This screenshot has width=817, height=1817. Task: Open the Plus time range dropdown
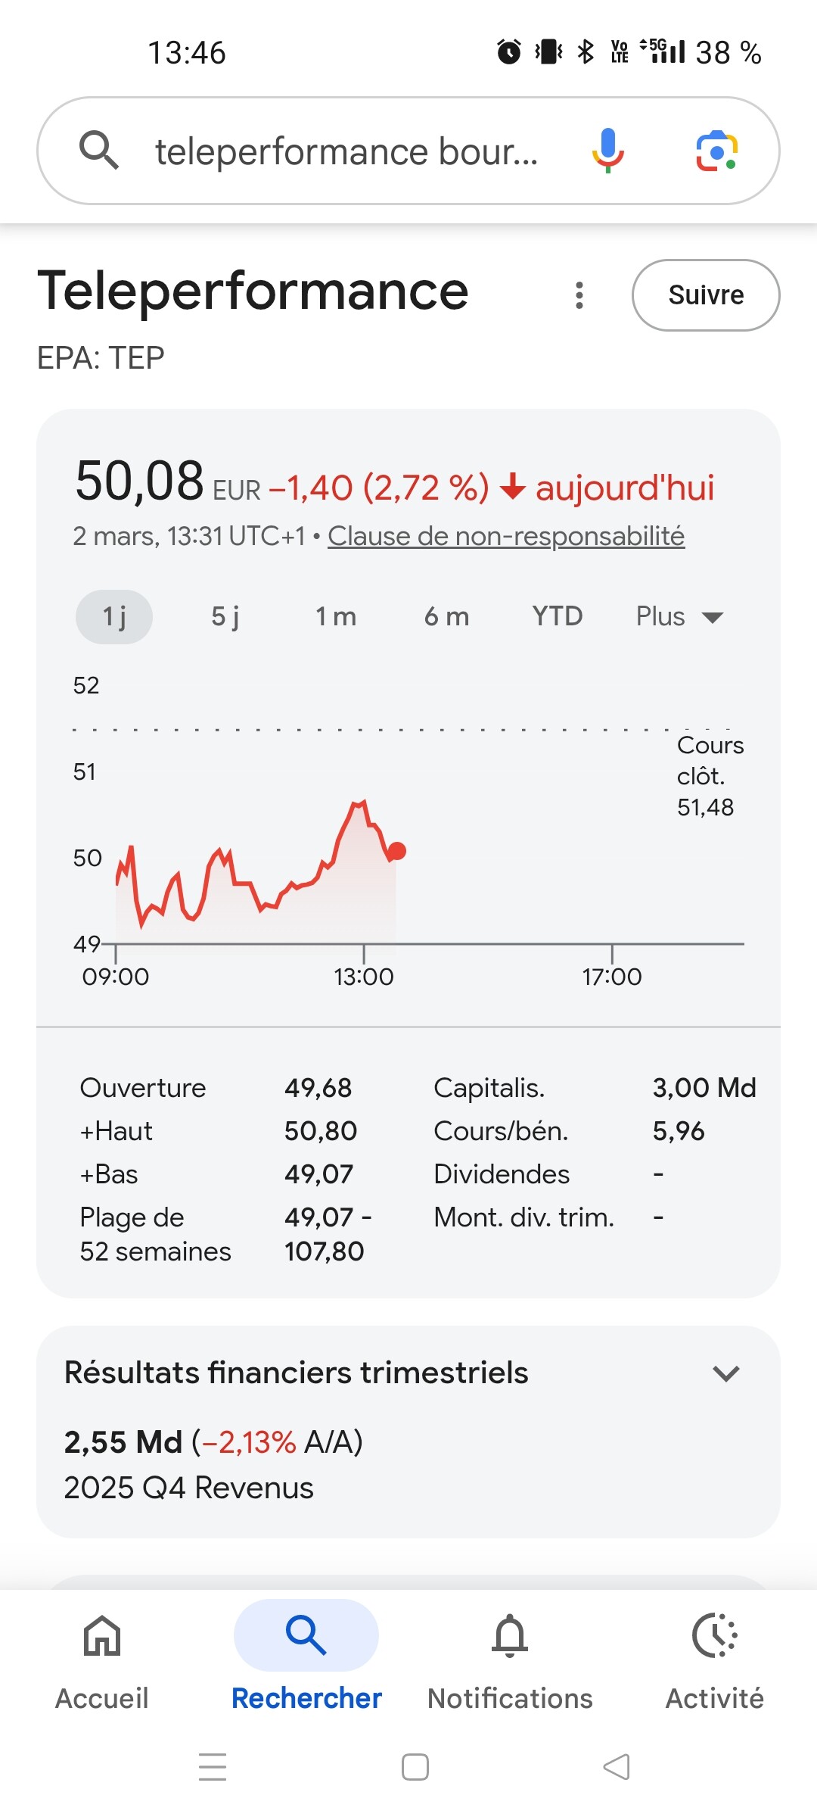tap(679, 617)
